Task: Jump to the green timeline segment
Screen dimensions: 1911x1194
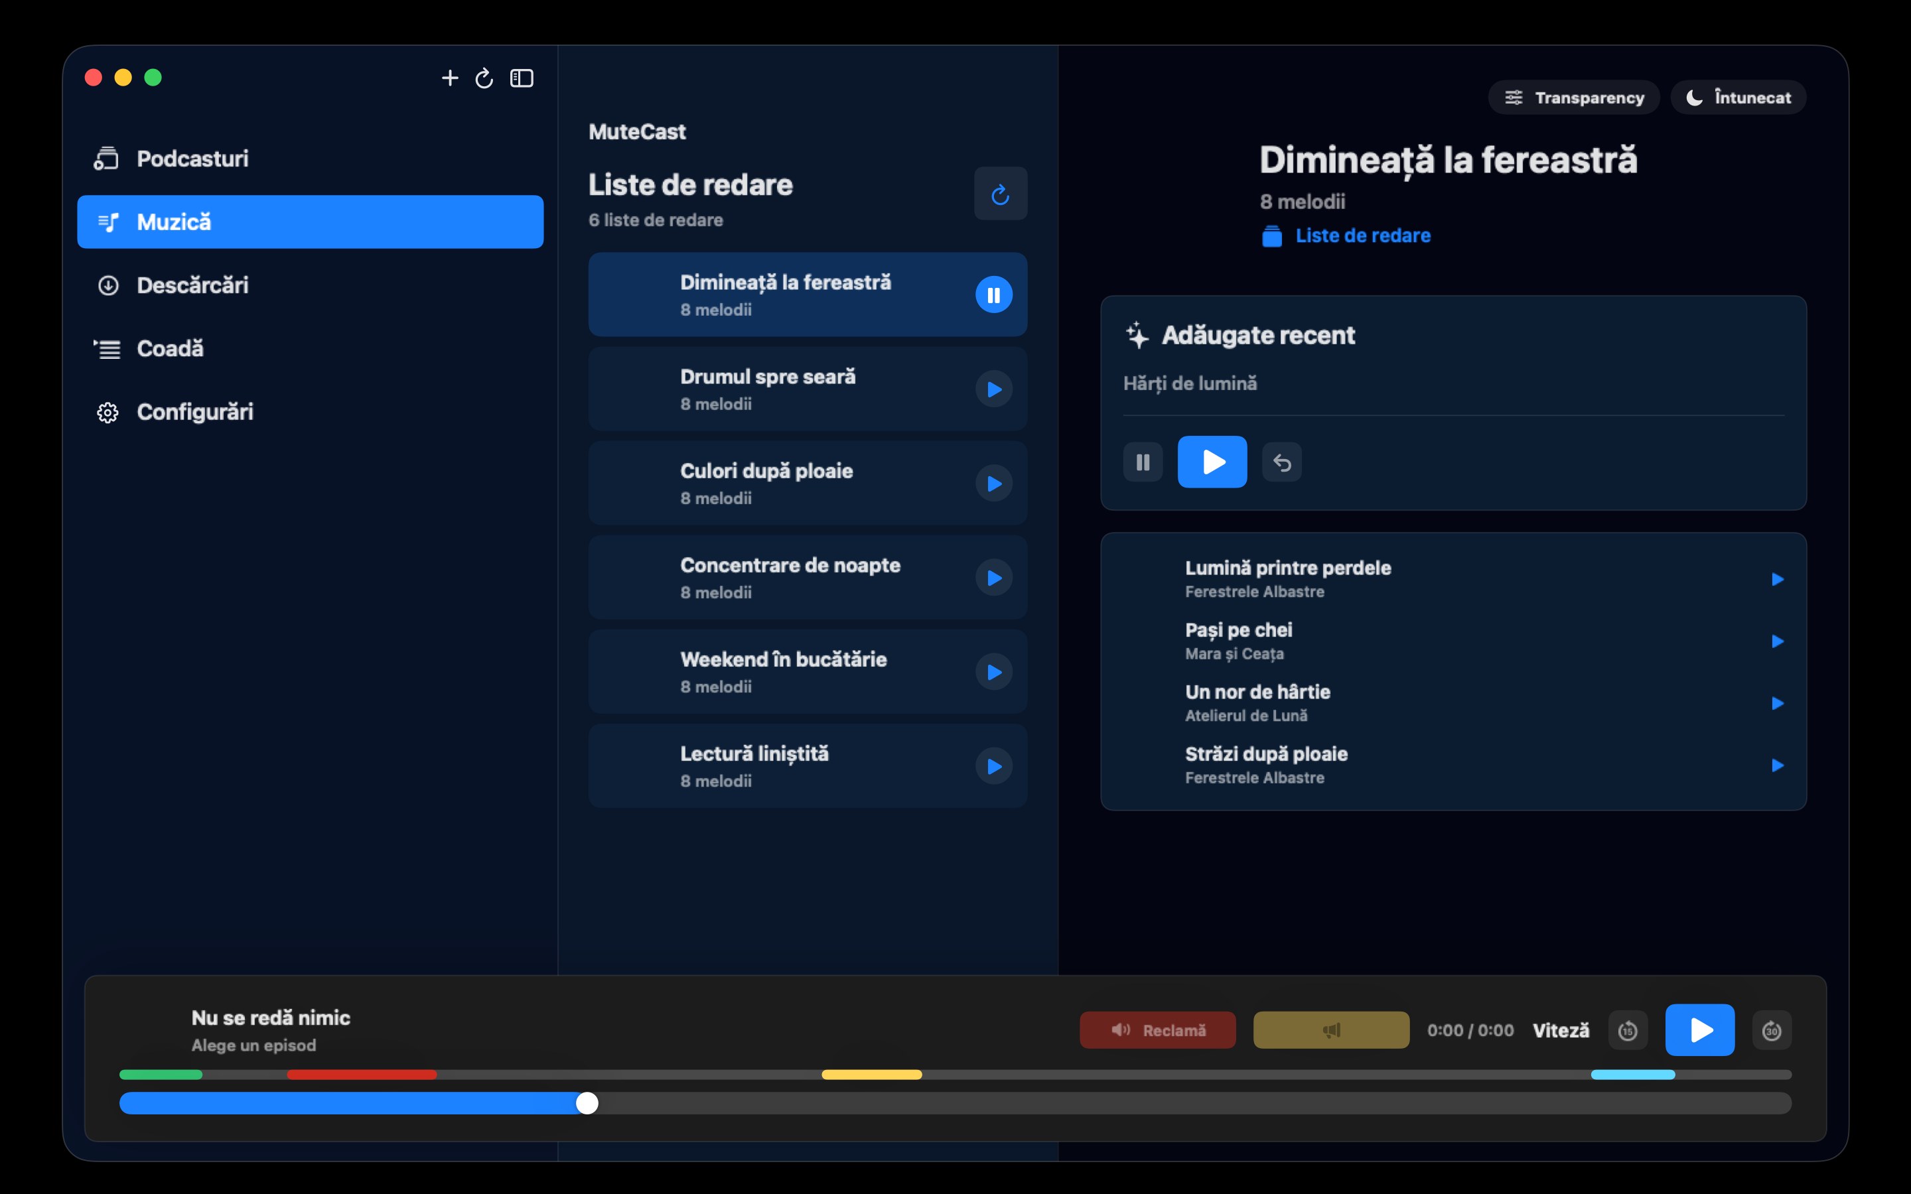Action: pos(161,1075)
